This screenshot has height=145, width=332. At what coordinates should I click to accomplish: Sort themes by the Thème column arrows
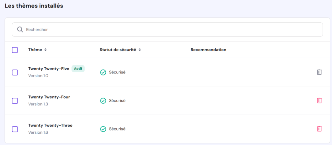pyautogui.click(x=45, y=50)
